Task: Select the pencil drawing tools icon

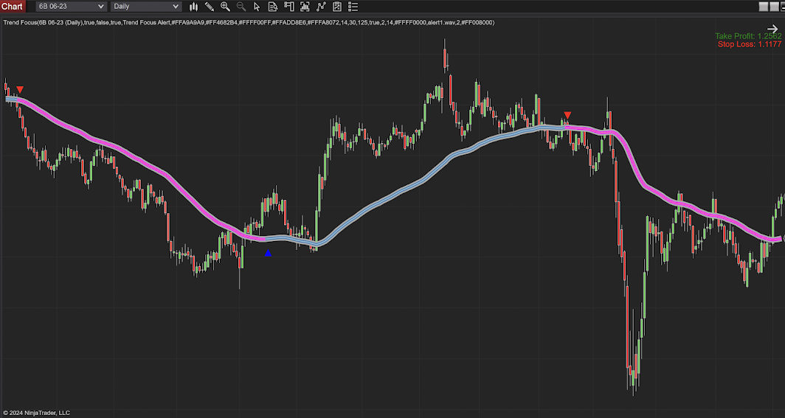Action: (x=210, y=7)
